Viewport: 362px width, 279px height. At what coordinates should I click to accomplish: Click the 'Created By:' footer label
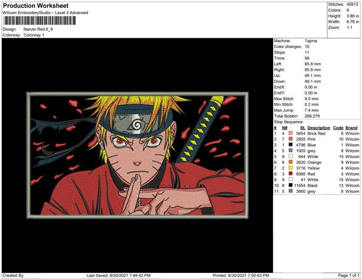(14, 275)
